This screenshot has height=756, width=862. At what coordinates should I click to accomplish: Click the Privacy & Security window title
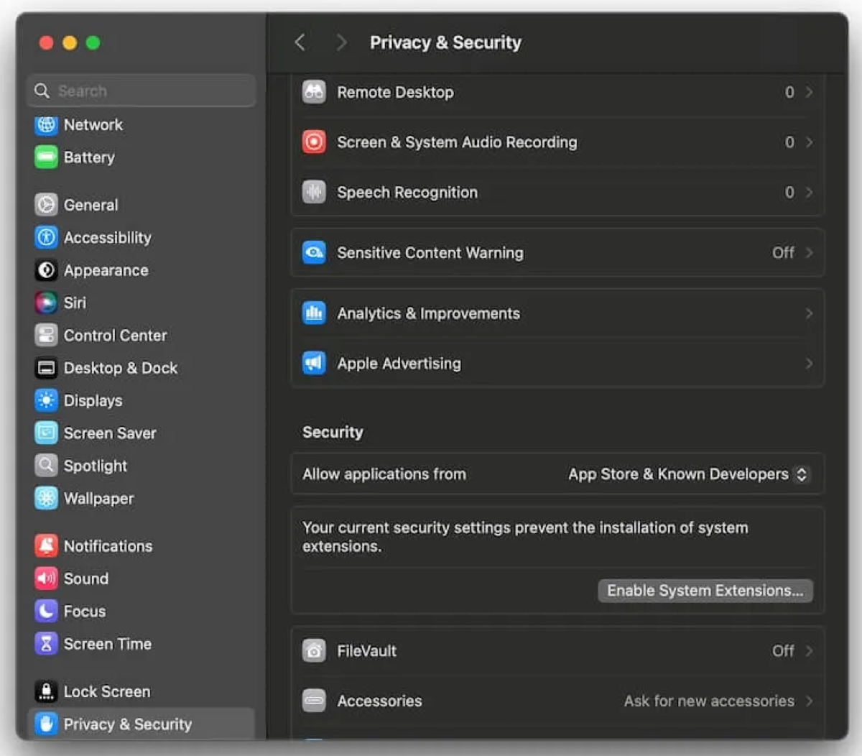(445, 42)
